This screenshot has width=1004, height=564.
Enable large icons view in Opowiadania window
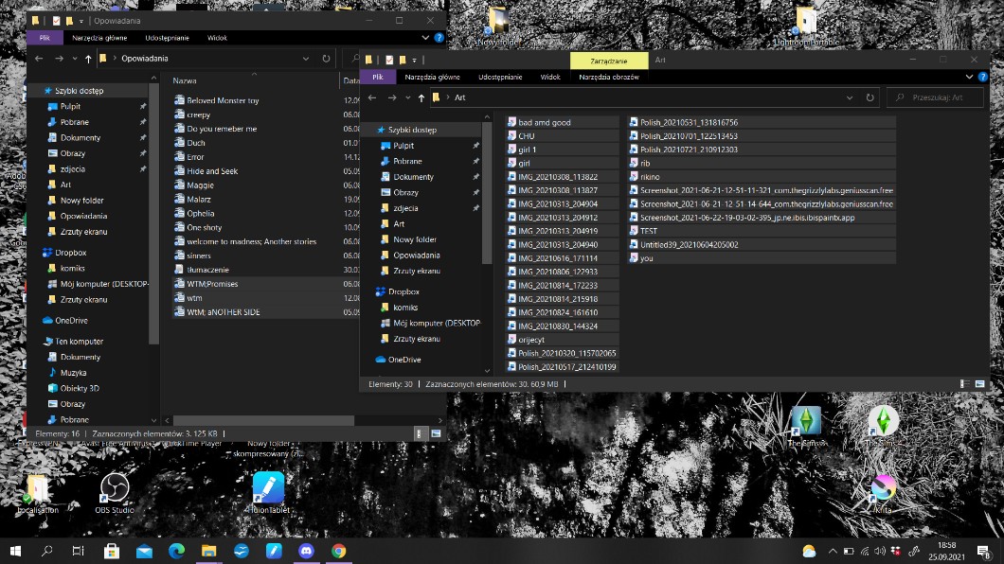(437, 432)
